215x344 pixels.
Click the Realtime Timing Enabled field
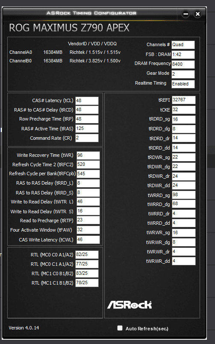click(x=183, y=84)
